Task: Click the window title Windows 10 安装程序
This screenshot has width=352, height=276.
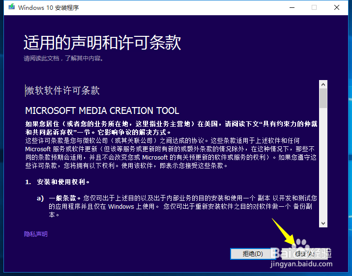Action: [x=49, y=7]
